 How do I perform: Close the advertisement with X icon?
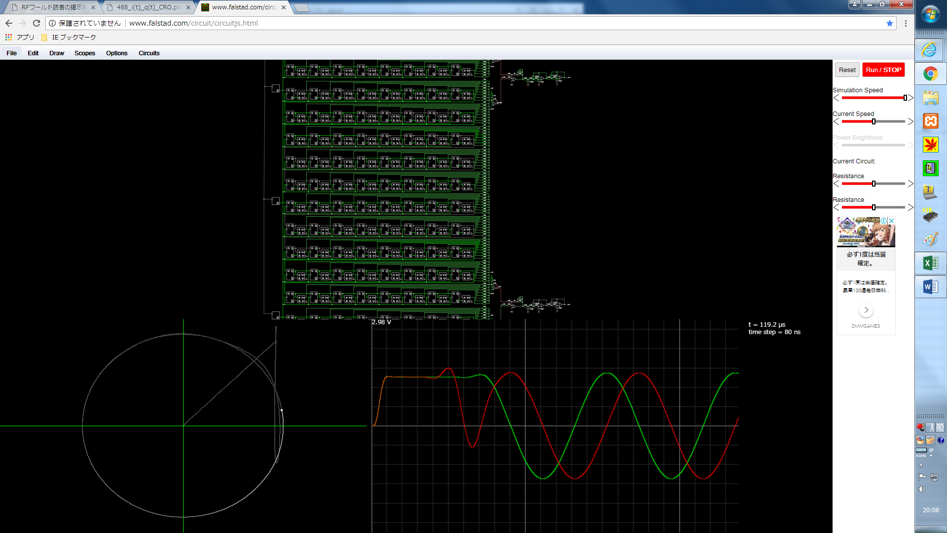[x=891, y=221]
